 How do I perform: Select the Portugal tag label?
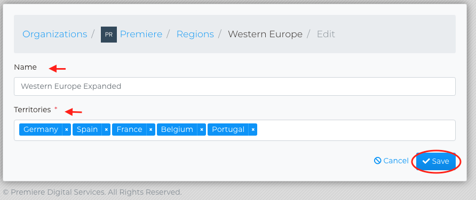[228, 129]
